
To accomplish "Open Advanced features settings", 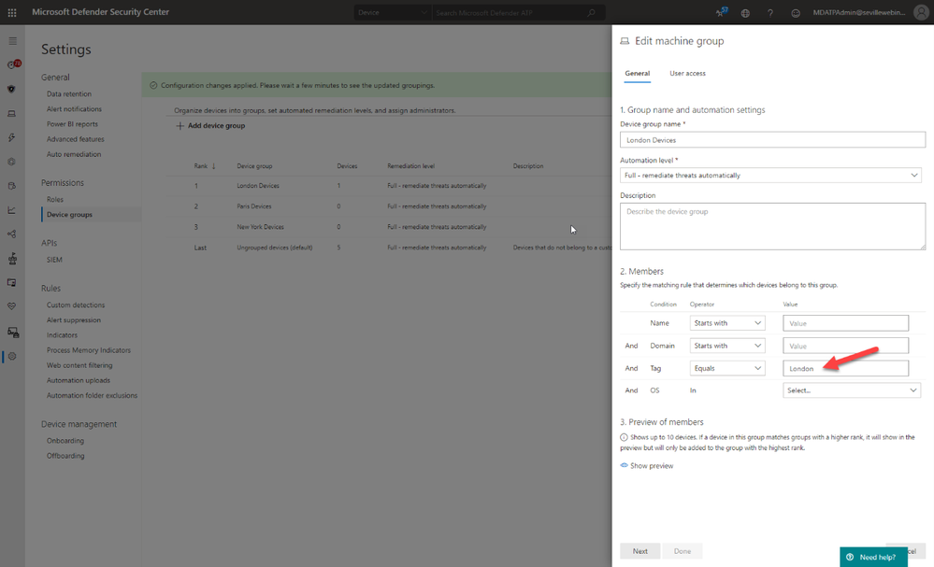I will pos(75,138).
